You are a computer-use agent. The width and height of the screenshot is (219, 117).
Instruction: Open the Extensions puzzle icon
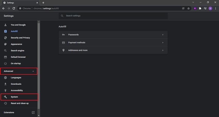pyautogui.click(x=200, y=8)
